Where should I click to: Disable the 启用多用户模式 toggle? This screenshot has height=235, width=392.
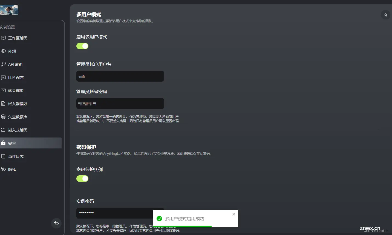click(82, 46)
